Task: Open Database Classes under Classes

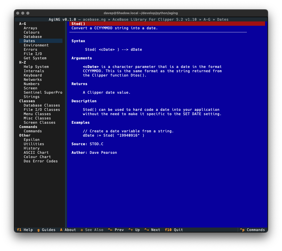Action: (x=42, y=105)
